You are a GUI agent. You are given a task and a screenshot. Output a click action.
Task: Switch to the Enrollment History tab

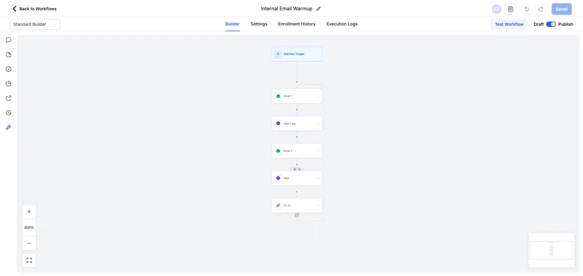297,24
